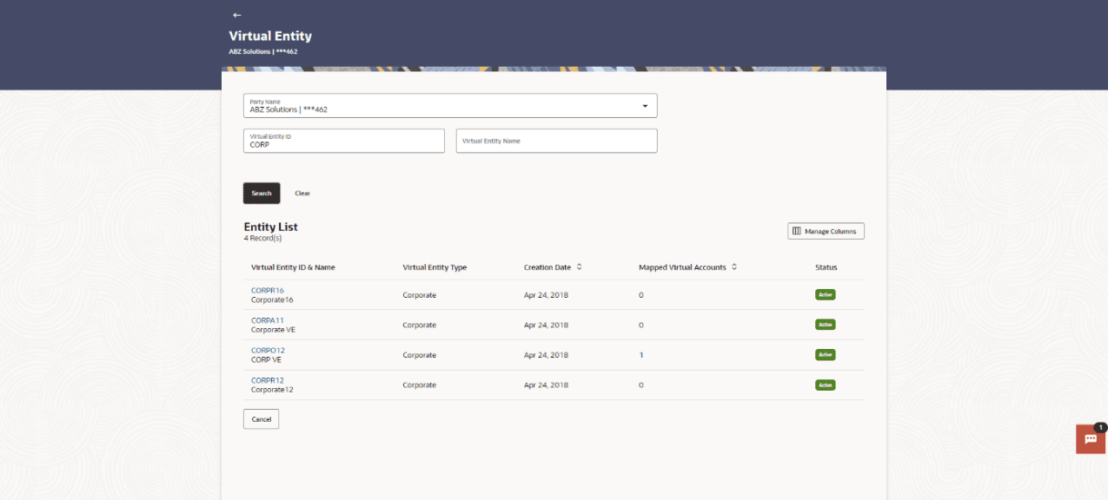Open entity CORPR16 link
Image resolution: width=1108 pixels, height=500 pixels.
268,291
